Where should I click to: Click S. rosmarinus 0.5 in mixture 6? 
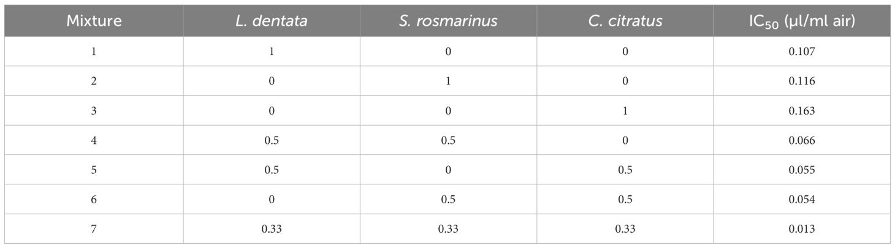point(448,199)
